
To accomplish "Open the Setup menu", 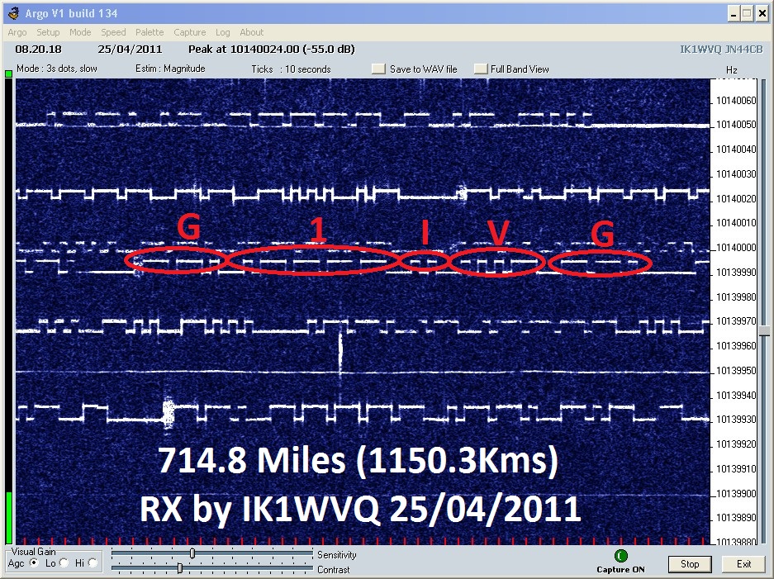I will coord(48,32).
